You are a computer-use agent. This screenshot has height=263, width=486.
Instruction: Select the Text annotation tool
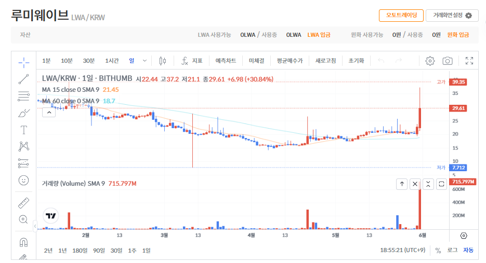[23, 130]
